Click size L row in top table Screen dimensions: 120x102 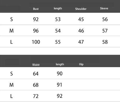60,42
